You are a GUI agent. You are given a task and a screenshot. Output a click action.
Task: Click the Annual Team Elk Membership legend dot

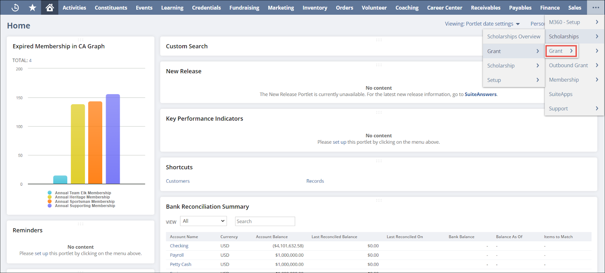(50, 193)
